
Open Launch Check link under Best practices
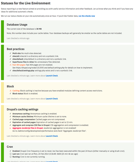click(x=52, y=76)
